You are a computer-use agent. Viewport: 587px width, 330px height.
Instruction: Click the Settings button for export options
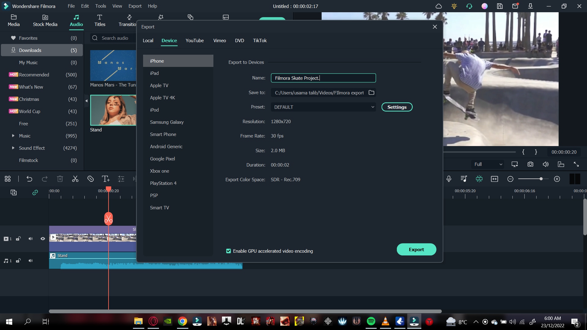point(397,107)
